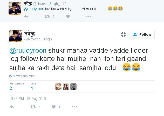Reply to the top tweet
Image resolution: width=164 pixels, height=116 pixels.
[26, 16]
